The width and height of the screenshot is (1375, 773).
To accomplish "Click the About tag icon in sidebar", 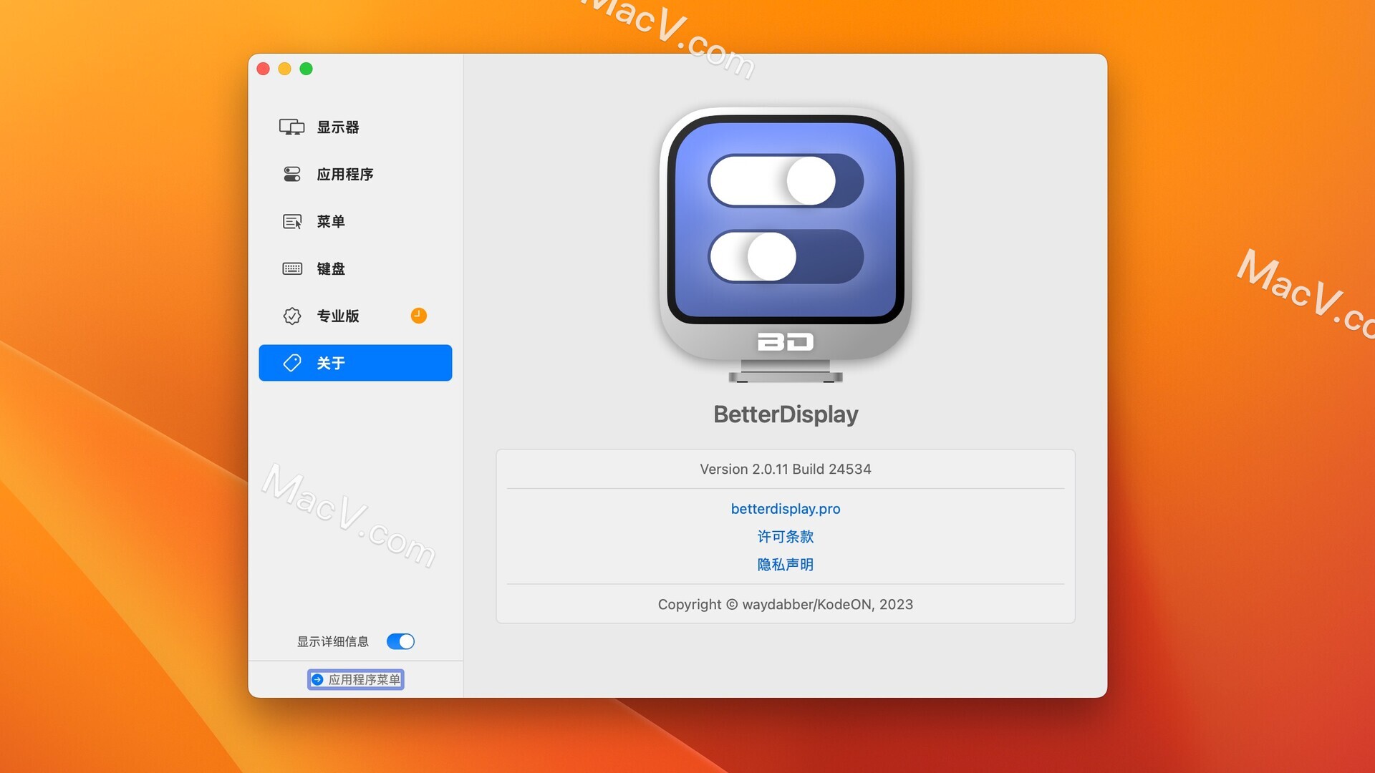I will click(291, 363).
